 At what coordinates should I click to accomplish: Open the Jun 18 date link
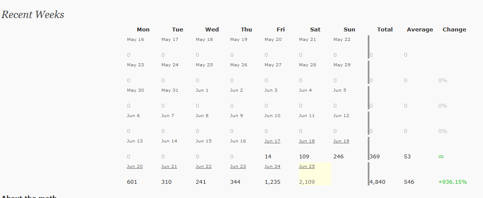click(307, 141)
